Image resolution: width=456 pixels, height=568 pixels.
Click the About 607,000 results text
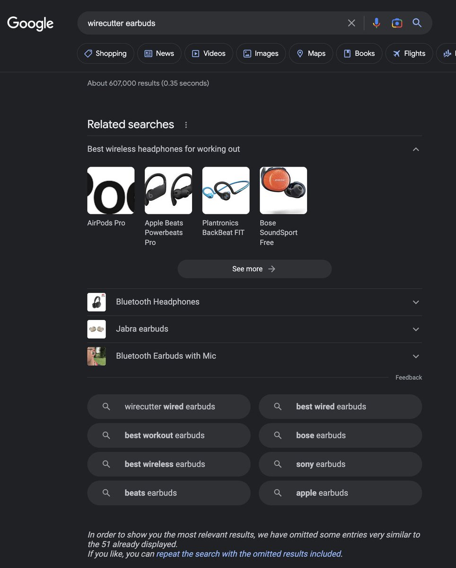(x=148, y=83)
